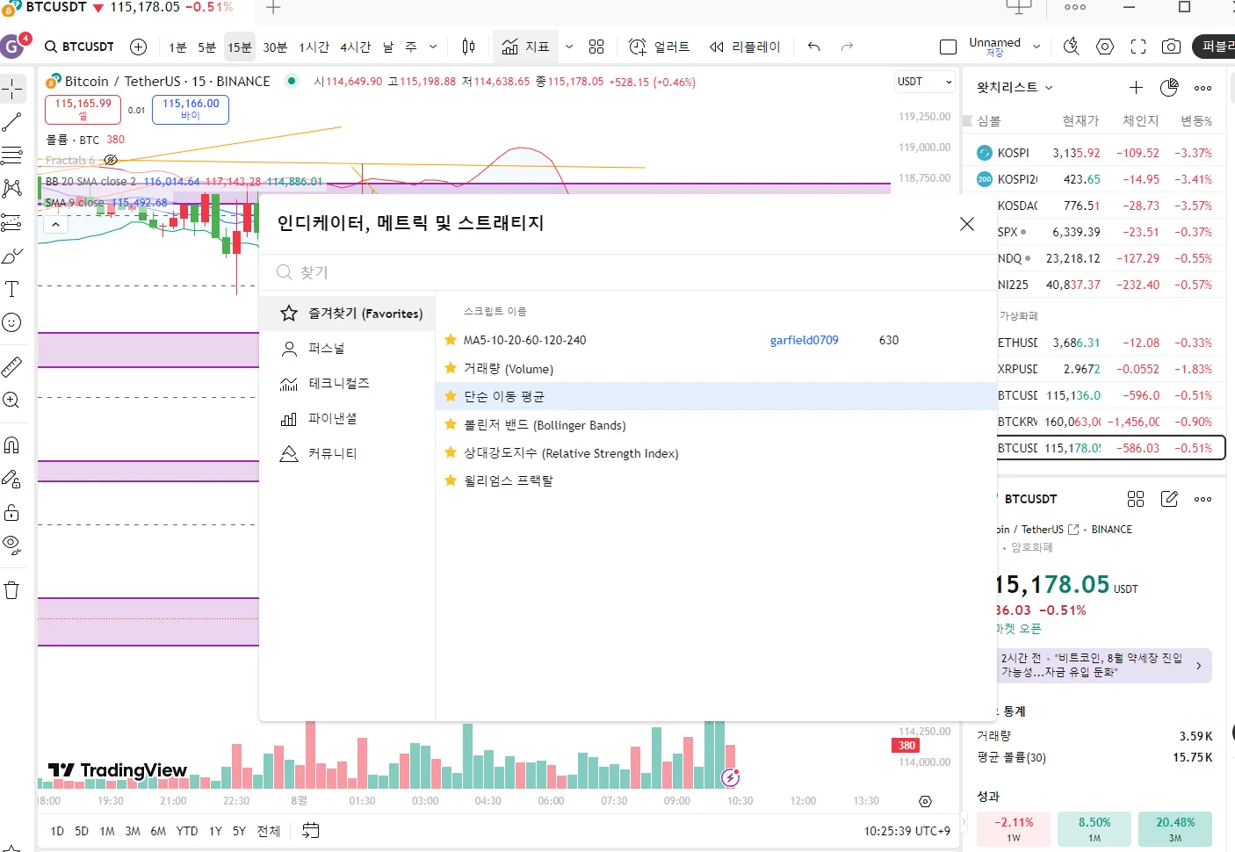The width and height of the screenshot is (1235, 852).
Task: Open chart settings hexagon icon
Action: click(1105, 47)
